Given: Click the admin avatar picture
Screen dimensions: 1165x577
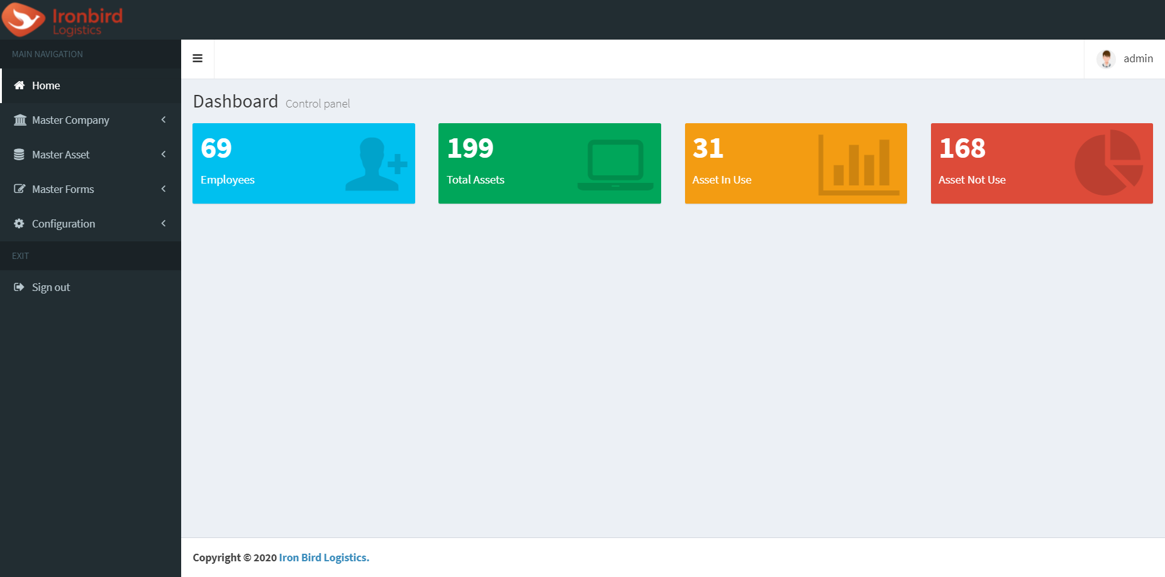Looking at the screenshot, I should click(1106, 58).
